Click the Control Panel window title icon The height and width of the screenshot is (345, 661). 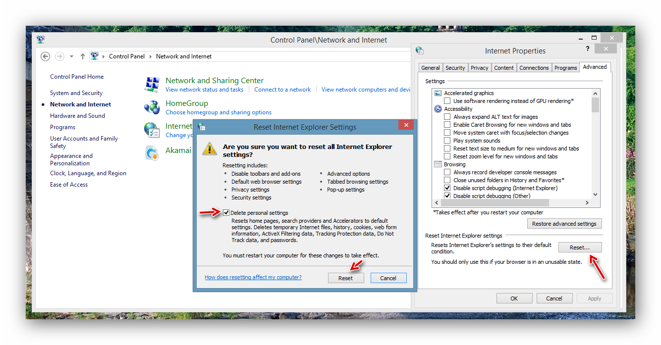pyautogui.click(x=41, y=40)
